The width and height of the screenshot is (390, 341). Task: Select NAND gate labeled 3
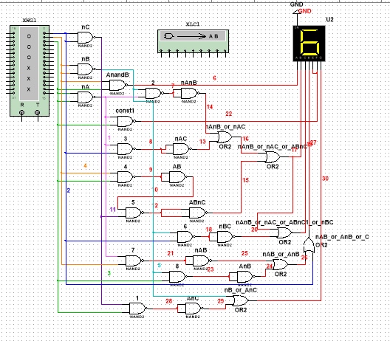126,149
